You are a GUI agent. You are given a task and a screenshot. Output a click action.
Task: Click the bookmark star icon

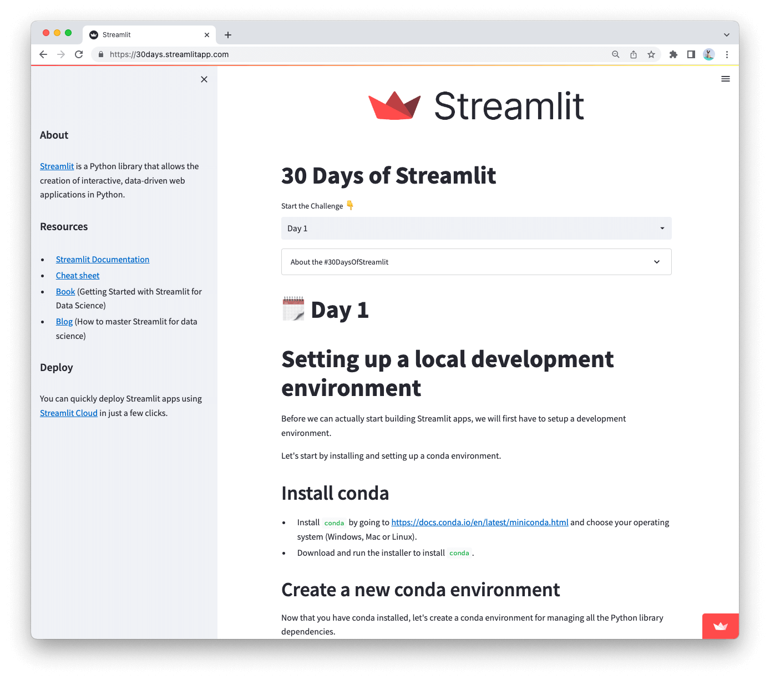652,54
